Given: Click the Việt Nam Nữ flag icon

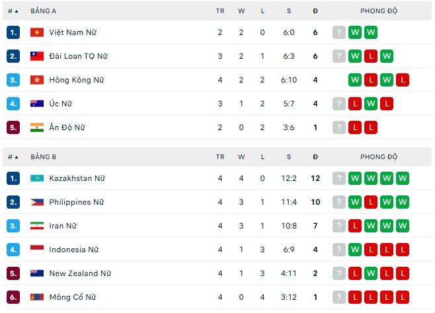Looking at the screenshot, I should (x=37, y=32).
